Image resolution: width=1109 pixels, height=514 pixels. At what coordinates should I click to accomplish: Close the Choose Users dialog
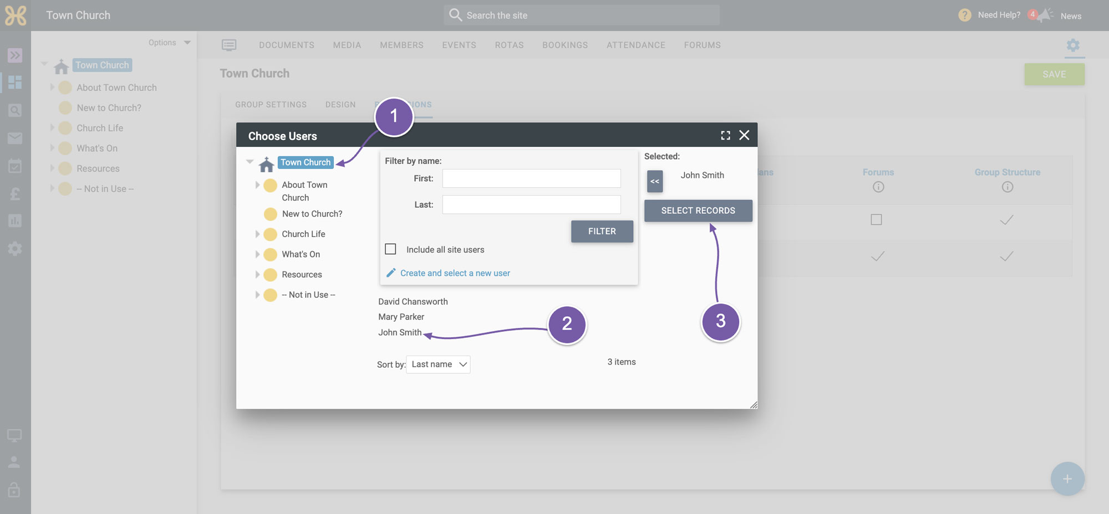(744, 135)
